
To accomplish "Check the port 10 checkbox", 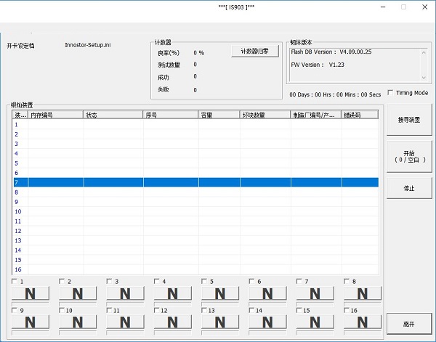I will coord(62,310).
